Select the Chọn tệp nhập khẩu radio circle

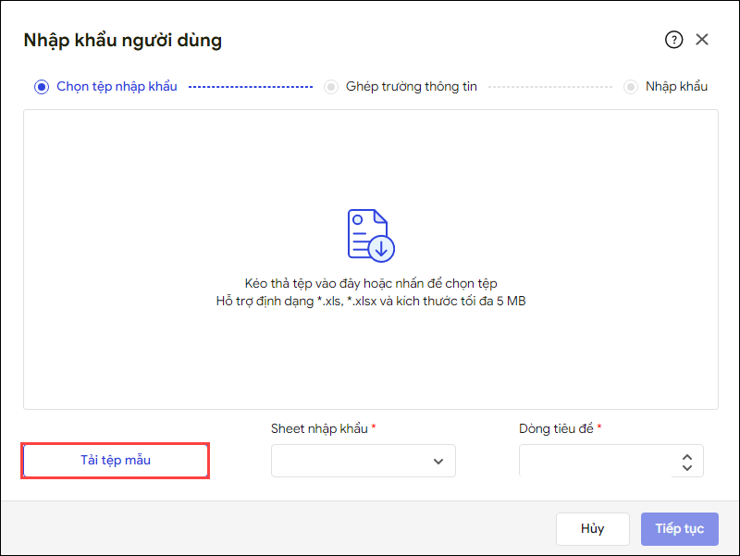41,87
